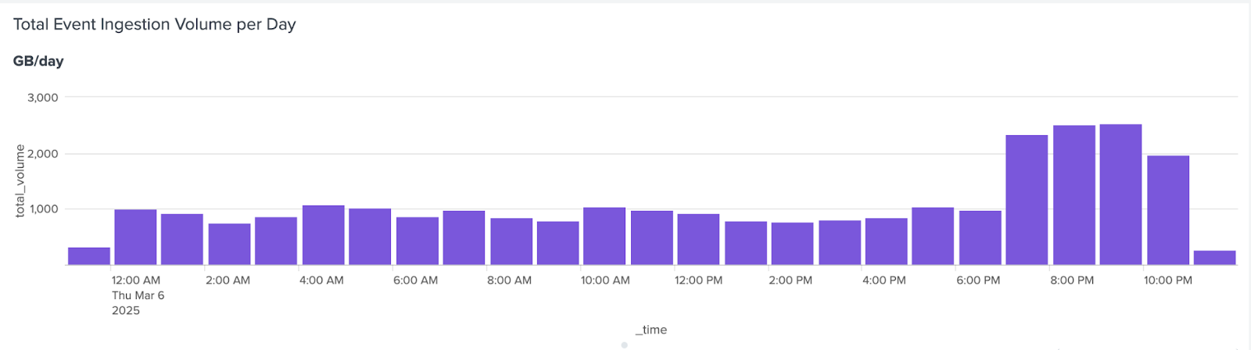Click the bar above 4:00 PM
Viewport: 1251px width, 350px height.
pos(886,242)
